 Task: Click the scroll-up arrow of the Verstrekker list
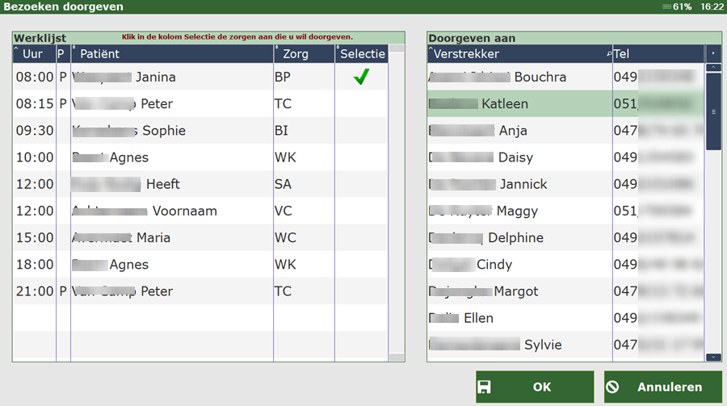click(x=713, y=68)
